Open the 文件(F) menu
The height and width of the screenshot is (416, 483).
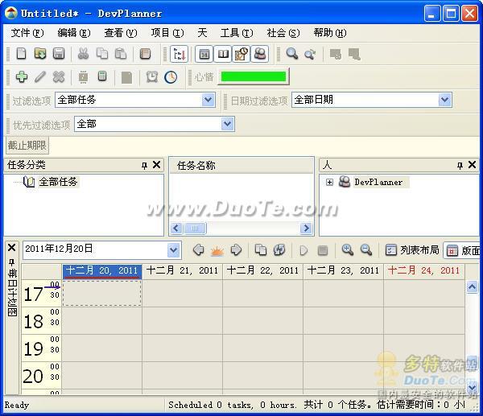pyautogui.click(x=27, y=33)
